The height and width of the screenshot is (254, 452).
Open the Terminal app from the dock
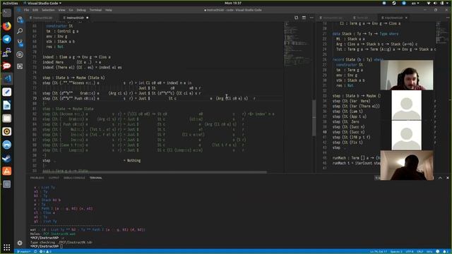tap(7, 13)
